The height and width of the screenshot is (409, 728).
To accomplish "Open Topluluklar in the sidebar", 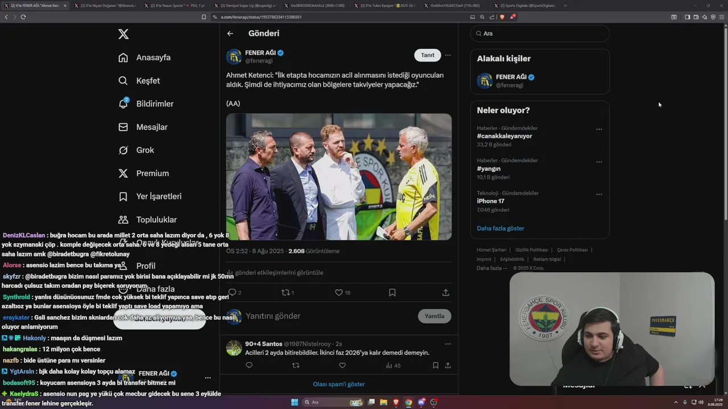I will (148, 220).
